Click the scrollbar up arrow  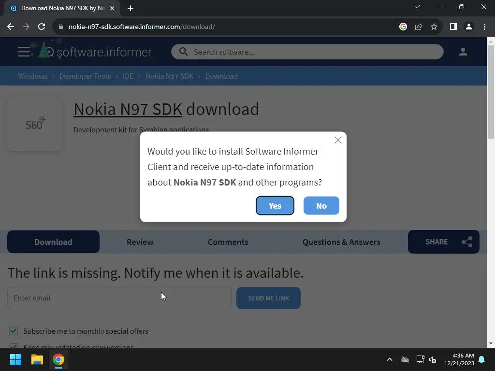491,41
